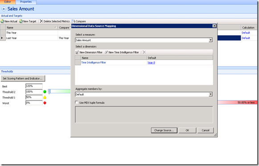Viewport: 259px width, 166px height.
Task: Click the yellow indicator for Threshold 1
Action: click(45, 97)
